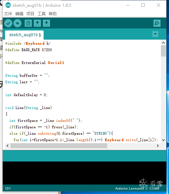Click the horizontal scroll left arrow
The image size is (169, 194).
coord(7,146)
